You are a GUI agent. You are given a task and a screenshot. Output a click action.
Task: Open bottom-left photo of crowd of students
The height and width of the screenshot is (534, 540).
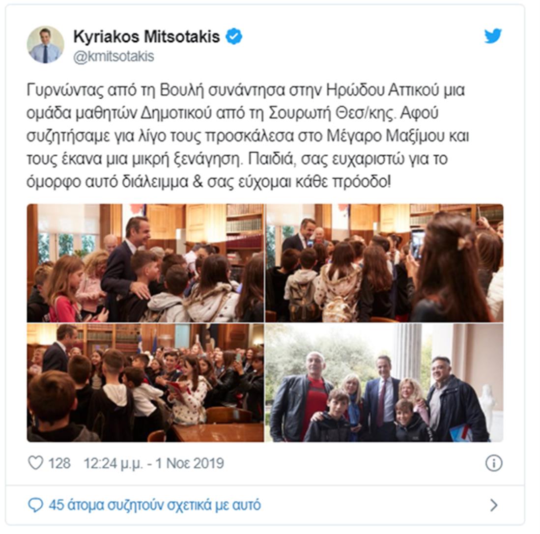pyautogui.click(x=145, y=383)
